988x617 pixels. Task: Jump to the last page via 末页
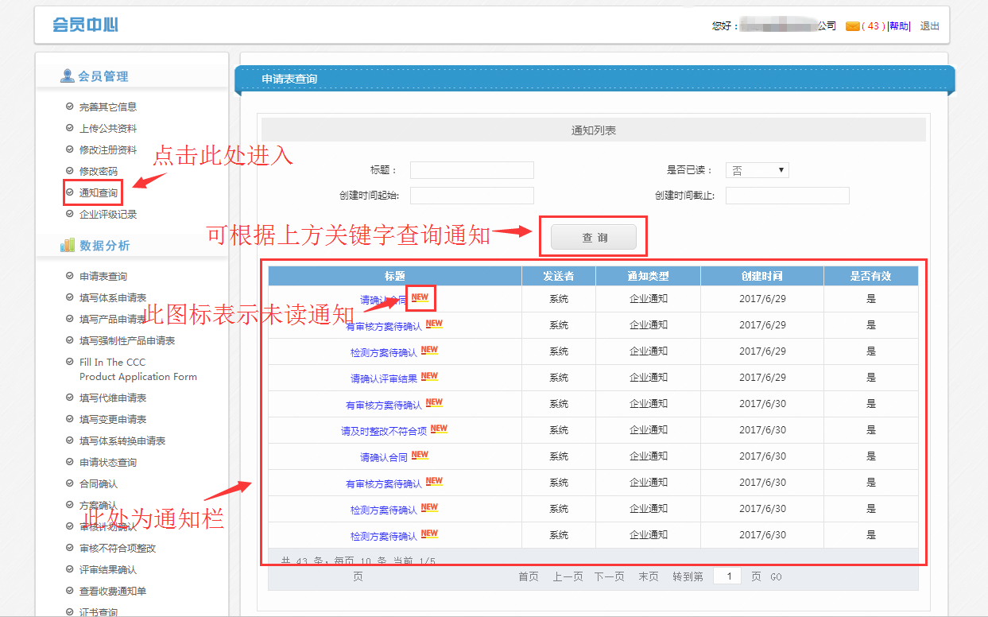648,576
